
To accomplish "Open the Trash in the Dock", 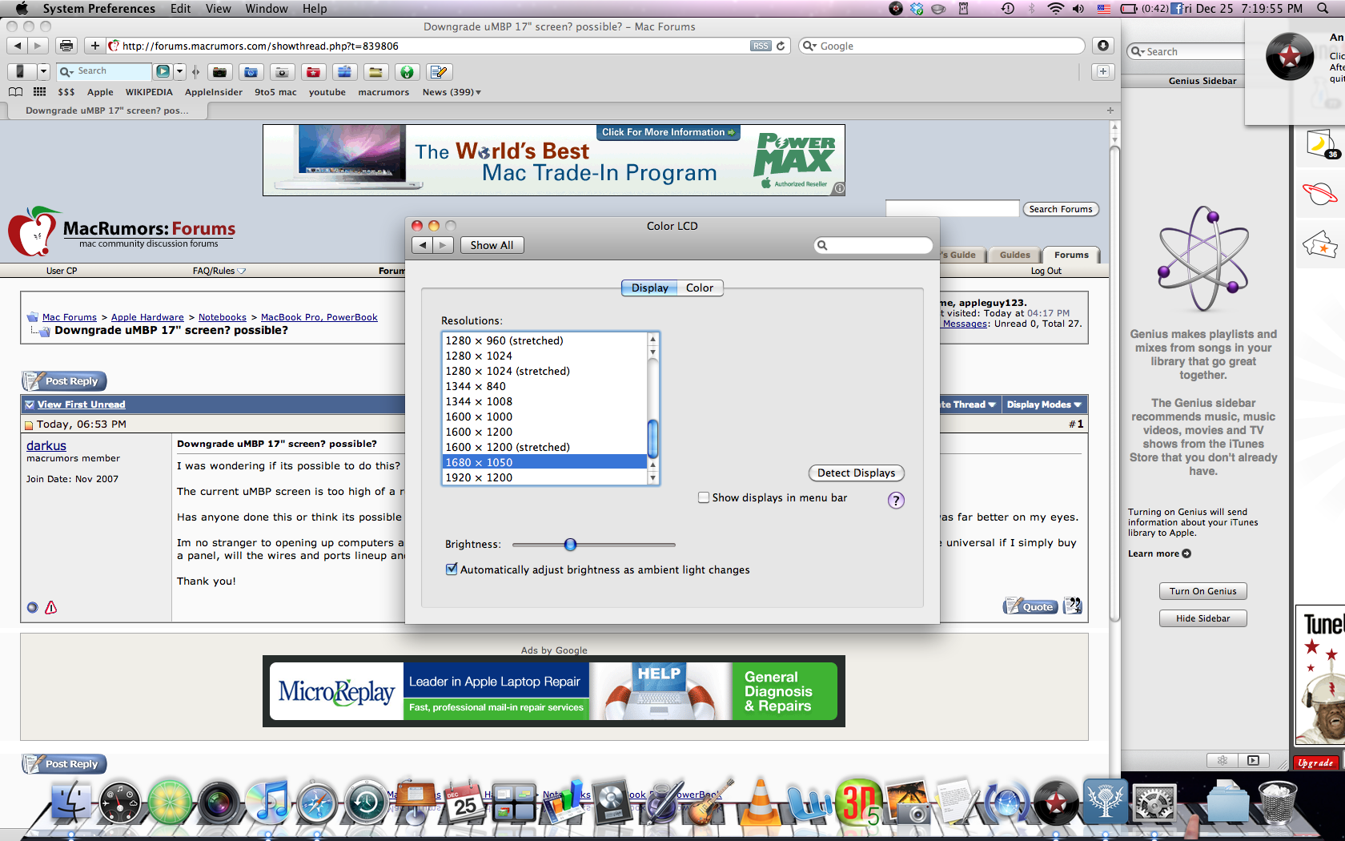I will (1278, 803).
